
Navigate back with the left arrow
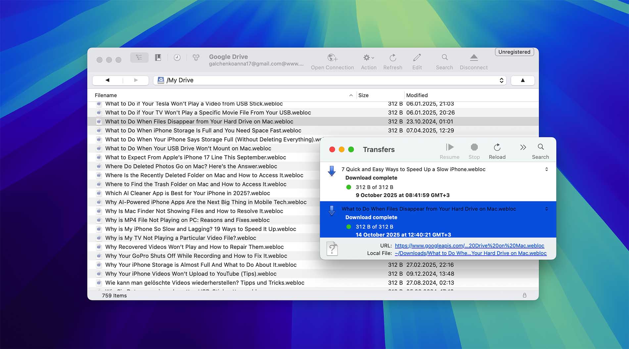108,80
